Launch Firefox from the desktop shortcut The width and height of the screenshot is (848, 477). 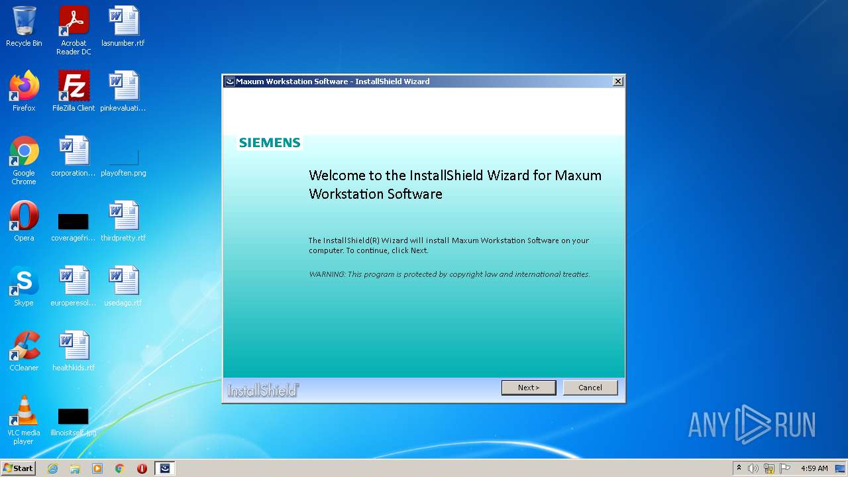[x=24, y=92]
